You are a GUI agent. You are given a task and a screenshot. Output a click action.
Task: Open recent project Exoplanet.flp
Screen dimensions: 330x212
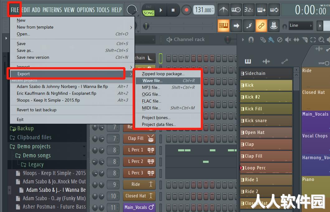[72, 93]
